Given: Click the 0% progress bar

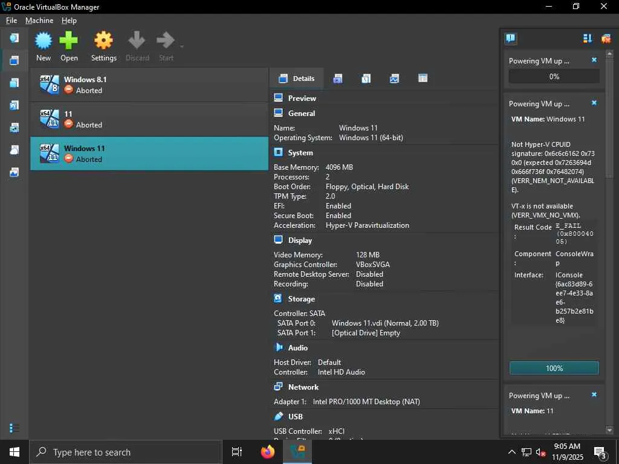Looking at the screenshot, I should [554, 77].
